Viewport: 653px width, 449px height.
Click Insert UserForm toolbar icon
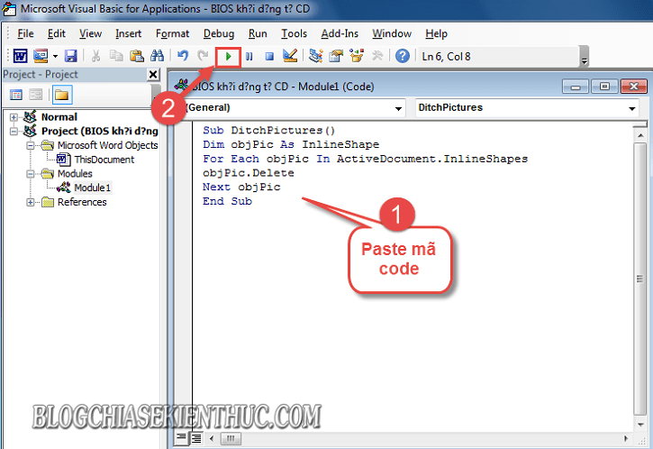coord(41,56)
